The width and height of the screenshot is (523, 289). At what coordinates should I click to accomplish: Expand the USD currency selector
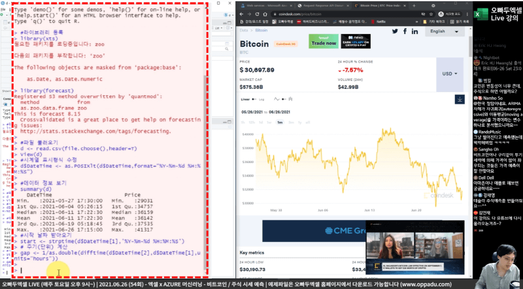point(450,74)
